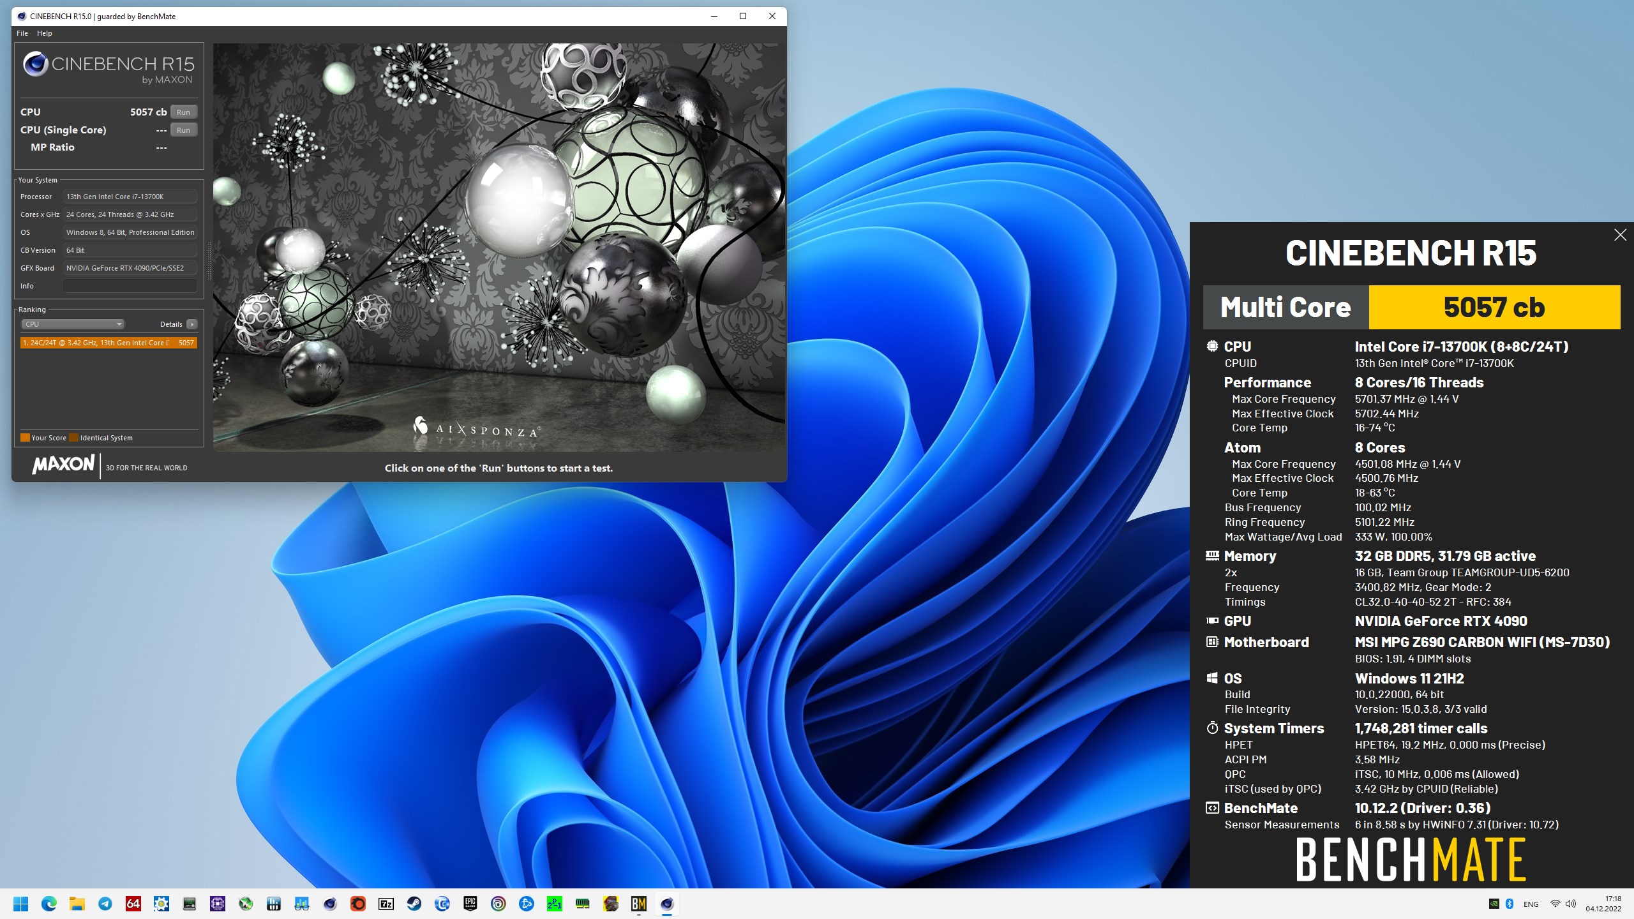Click the Intel Core i7-13700K (8+8C/24T) heading
Viewport: 1634px width, 919px height.
(x=1462, y=347)
